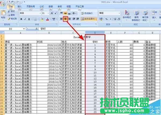Click the formula bar showing 学时
The height and width of the screenshot is (115, 161).
pos(100,29)
